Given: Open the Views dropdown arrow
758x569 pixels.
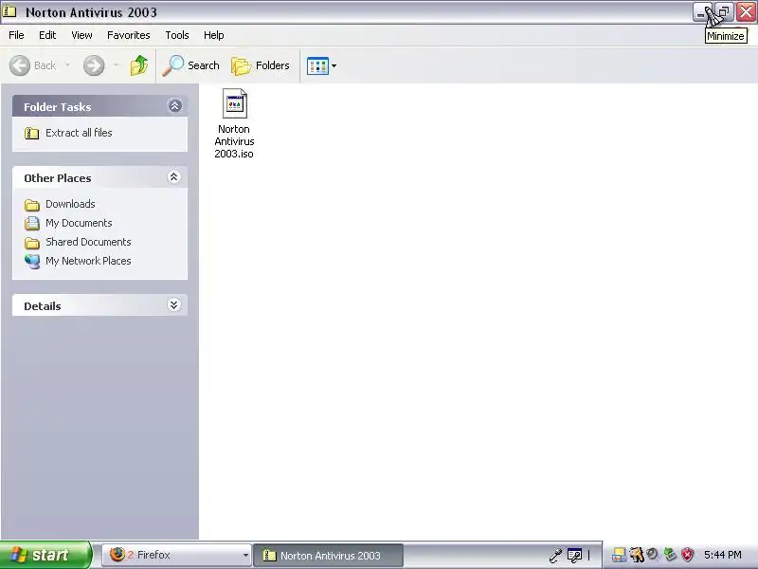Looking at the screenshot, I should point(334,65).
